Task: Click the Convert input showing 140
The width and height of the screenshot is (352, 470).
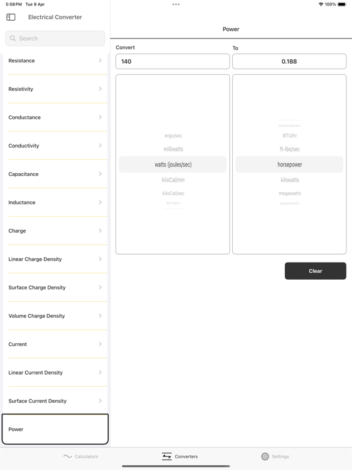Action: point(173,61)
